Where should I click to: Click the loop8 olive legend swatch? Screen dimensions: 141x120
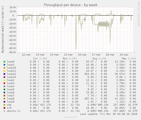[4, 99]
